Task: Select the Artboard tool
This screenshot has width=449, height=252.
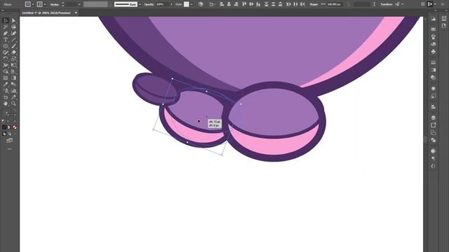Action: (x=6, y=97)
